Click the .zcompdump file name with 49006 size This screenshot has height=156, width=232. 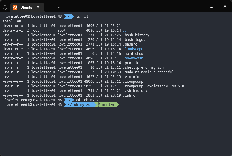coord(133,81)
